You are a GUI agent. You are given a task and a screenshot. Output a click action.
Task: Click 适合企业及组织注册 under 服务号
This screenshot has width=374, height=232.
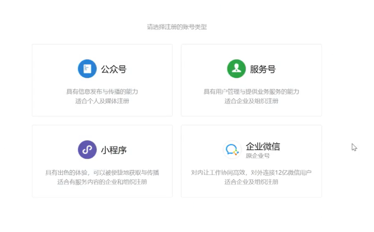pyautogui.click(x=251, y=101)
